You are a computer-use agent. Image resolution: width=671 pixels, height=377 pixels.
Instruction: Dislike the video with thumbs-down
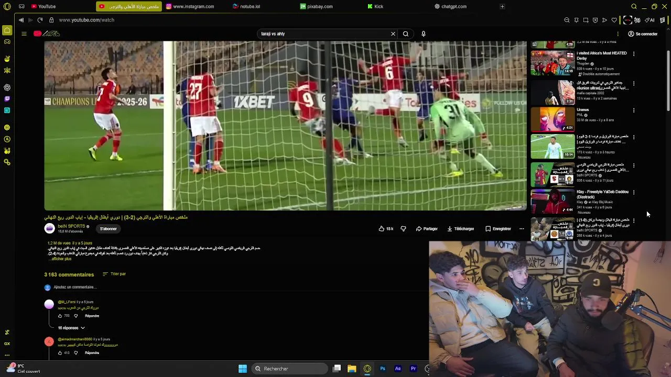[403, 229]
